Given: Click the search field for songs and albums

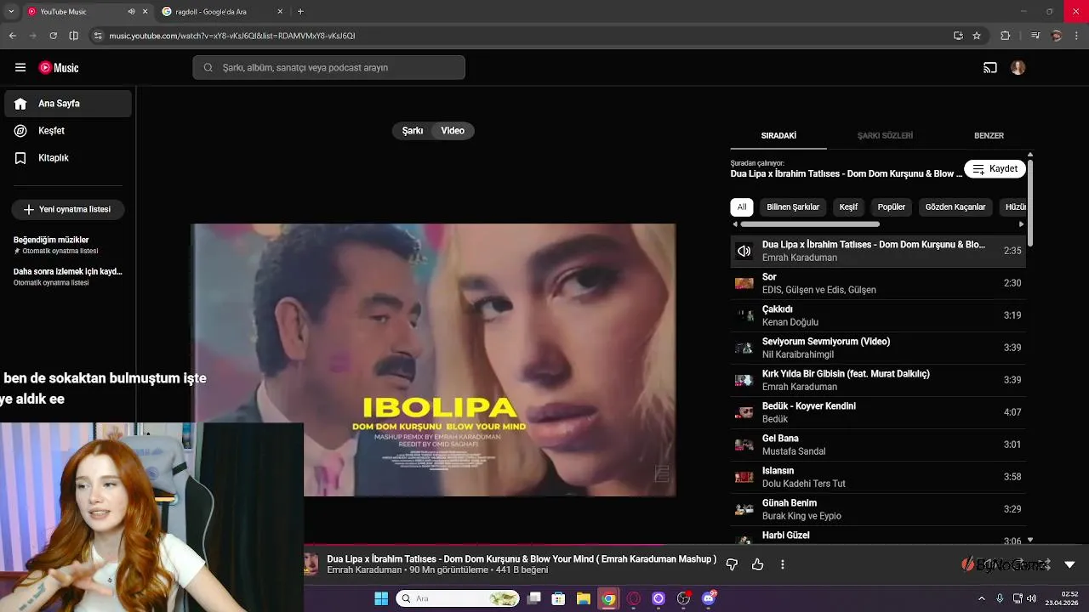Looking at the screenshot, I should pos(328,68).
